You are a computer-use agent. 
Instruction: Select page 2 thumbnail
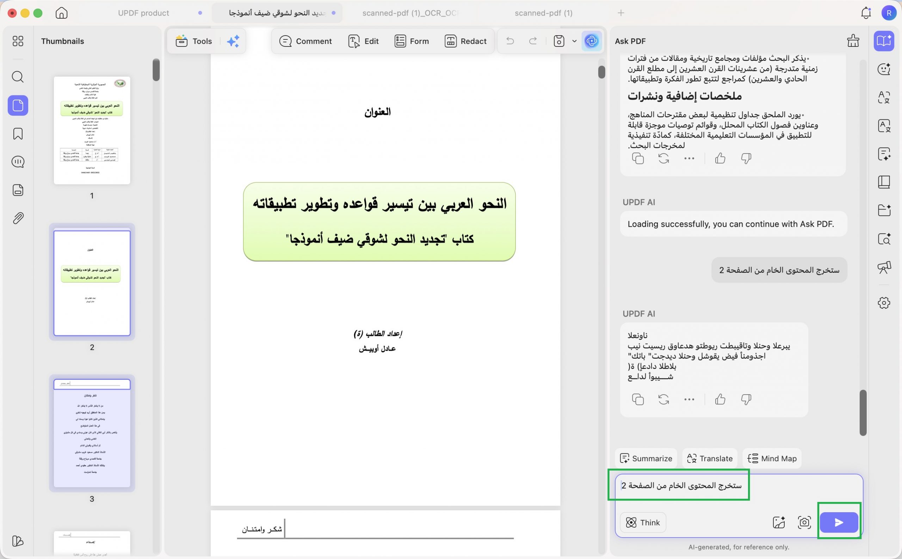pyautogui.click(x=92, y=283)
